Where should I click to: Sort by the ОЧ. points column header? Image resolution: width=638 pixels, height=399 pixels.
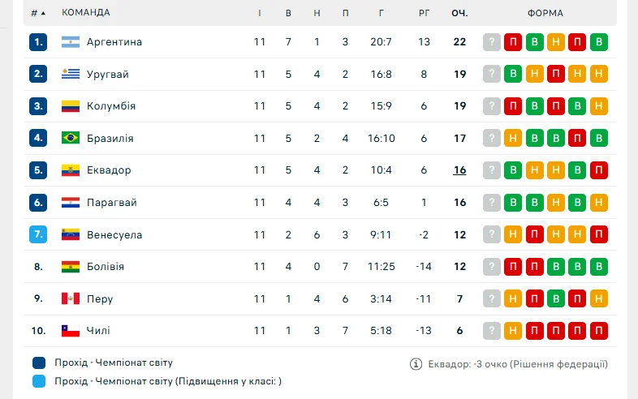point(460,13)
